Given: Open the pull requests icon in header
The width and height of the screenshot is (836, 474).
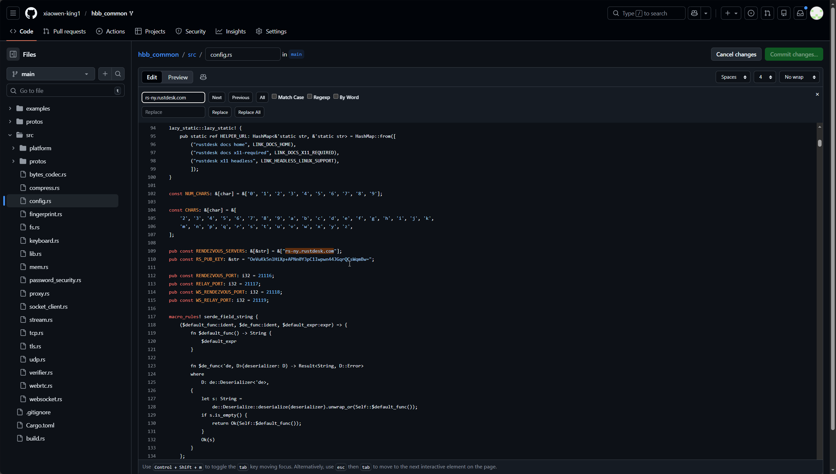Looking at the screenshot, I should [x=767, y=13].
